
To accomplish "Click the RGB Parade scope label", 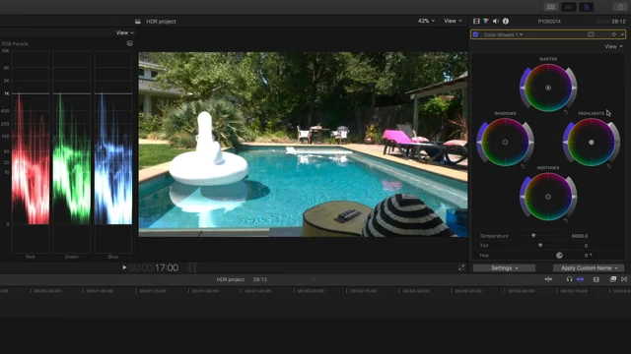I will pos(15,43).
